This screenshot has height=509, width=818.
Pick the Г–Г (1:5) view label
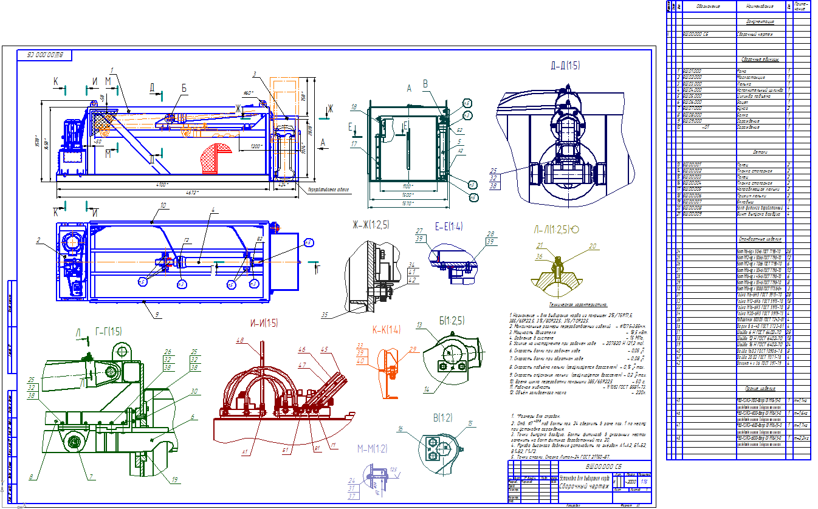tap(109, 331)
